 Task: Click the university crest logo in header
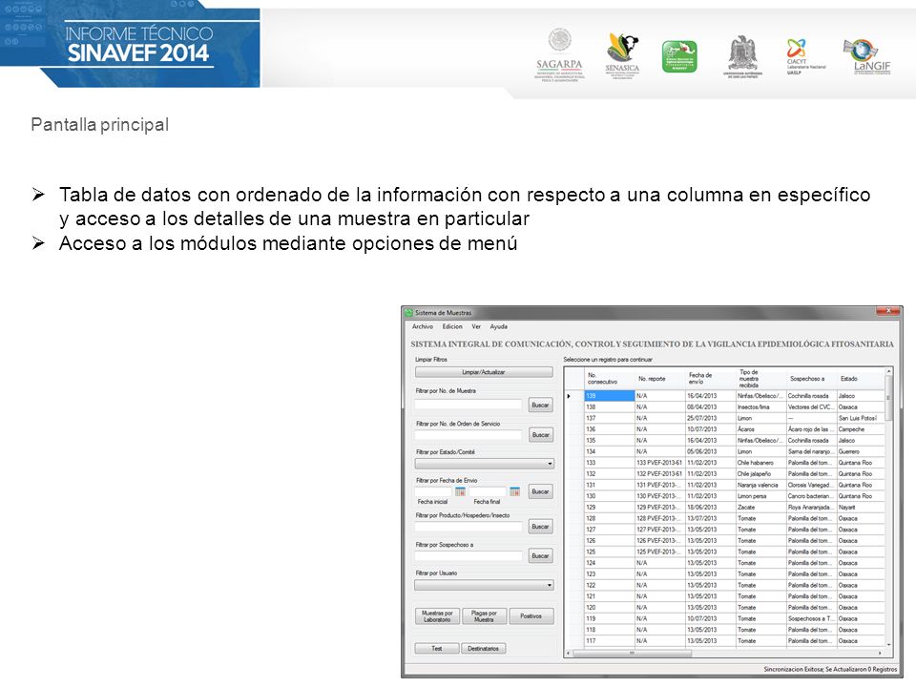tap(742, 56)
